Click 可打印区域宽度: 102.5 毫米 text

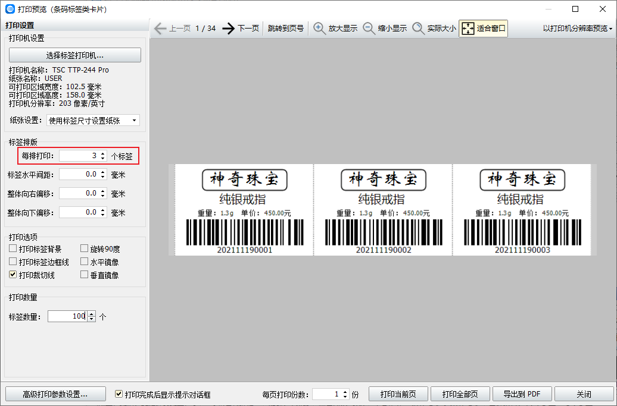click(x=55, y=87)
